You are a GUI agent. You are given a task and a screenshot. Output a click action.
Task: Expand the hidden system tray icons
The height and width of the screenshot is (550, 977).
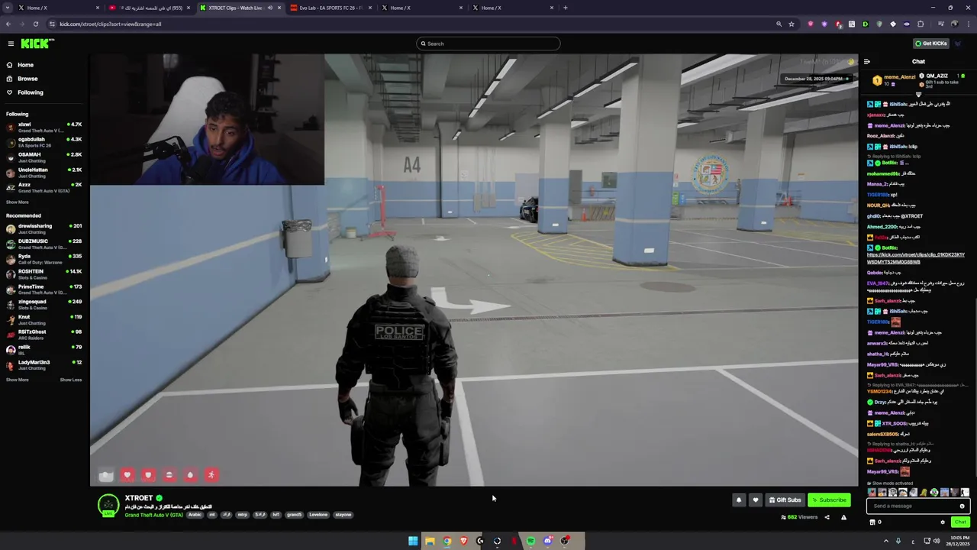886,541
